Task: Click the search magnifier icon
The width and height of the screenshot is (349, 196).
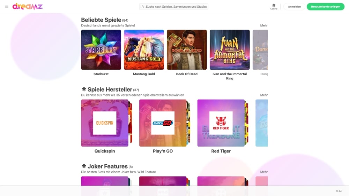Action: coord(143,7)
